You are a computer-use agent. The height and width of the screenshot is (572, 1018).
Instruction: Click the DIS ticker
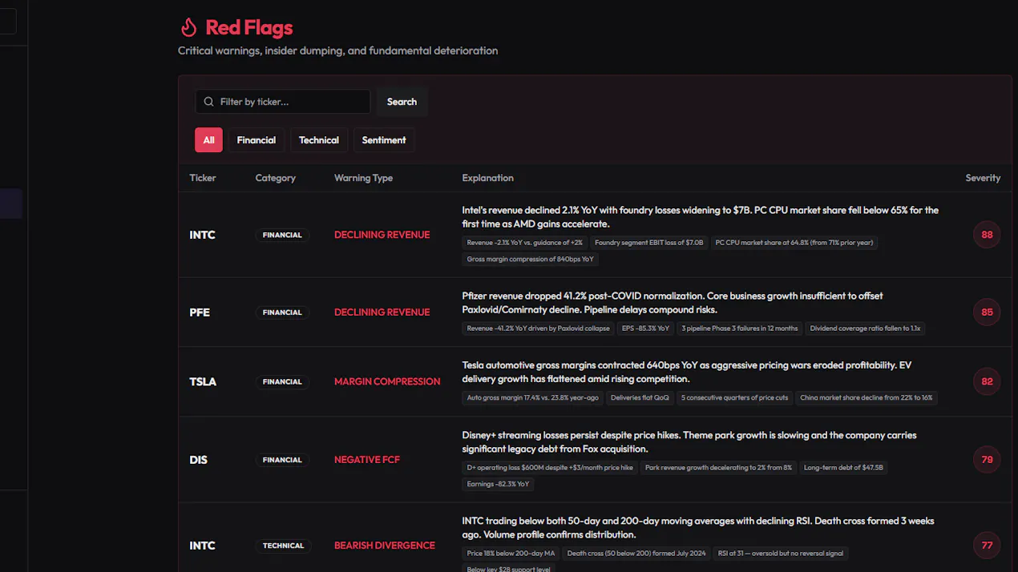(198, 460)
